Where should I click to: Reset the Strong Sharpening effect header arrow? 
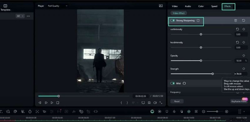pos(243,20)
